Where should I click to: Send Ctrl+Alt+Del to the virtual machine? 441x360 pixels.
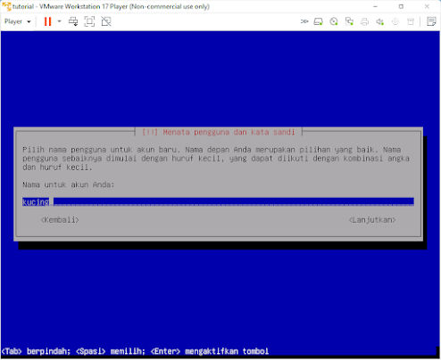click(x=73, y=21)
